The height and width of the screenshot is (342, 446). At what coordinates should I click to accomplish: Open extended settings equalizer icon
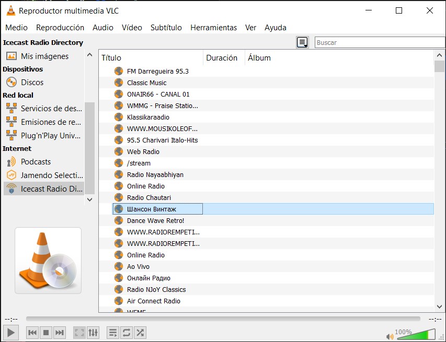[x=93, y=333]
